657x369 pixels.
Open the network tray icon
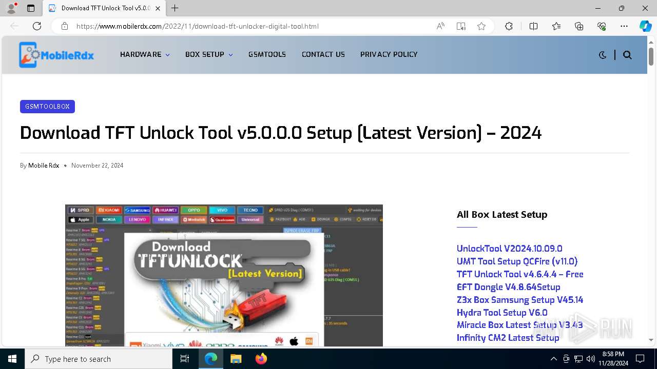pos(578,359)
